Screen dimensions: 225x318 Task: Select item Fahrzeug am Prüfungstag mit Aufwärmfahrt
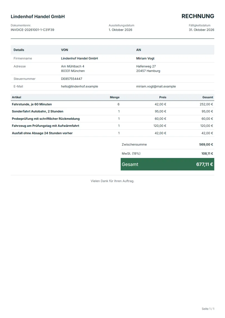46,126
